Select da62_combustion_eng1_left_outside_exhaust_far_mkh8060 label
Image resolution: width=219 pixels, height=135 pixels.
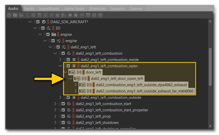click(x=145, y=91)
